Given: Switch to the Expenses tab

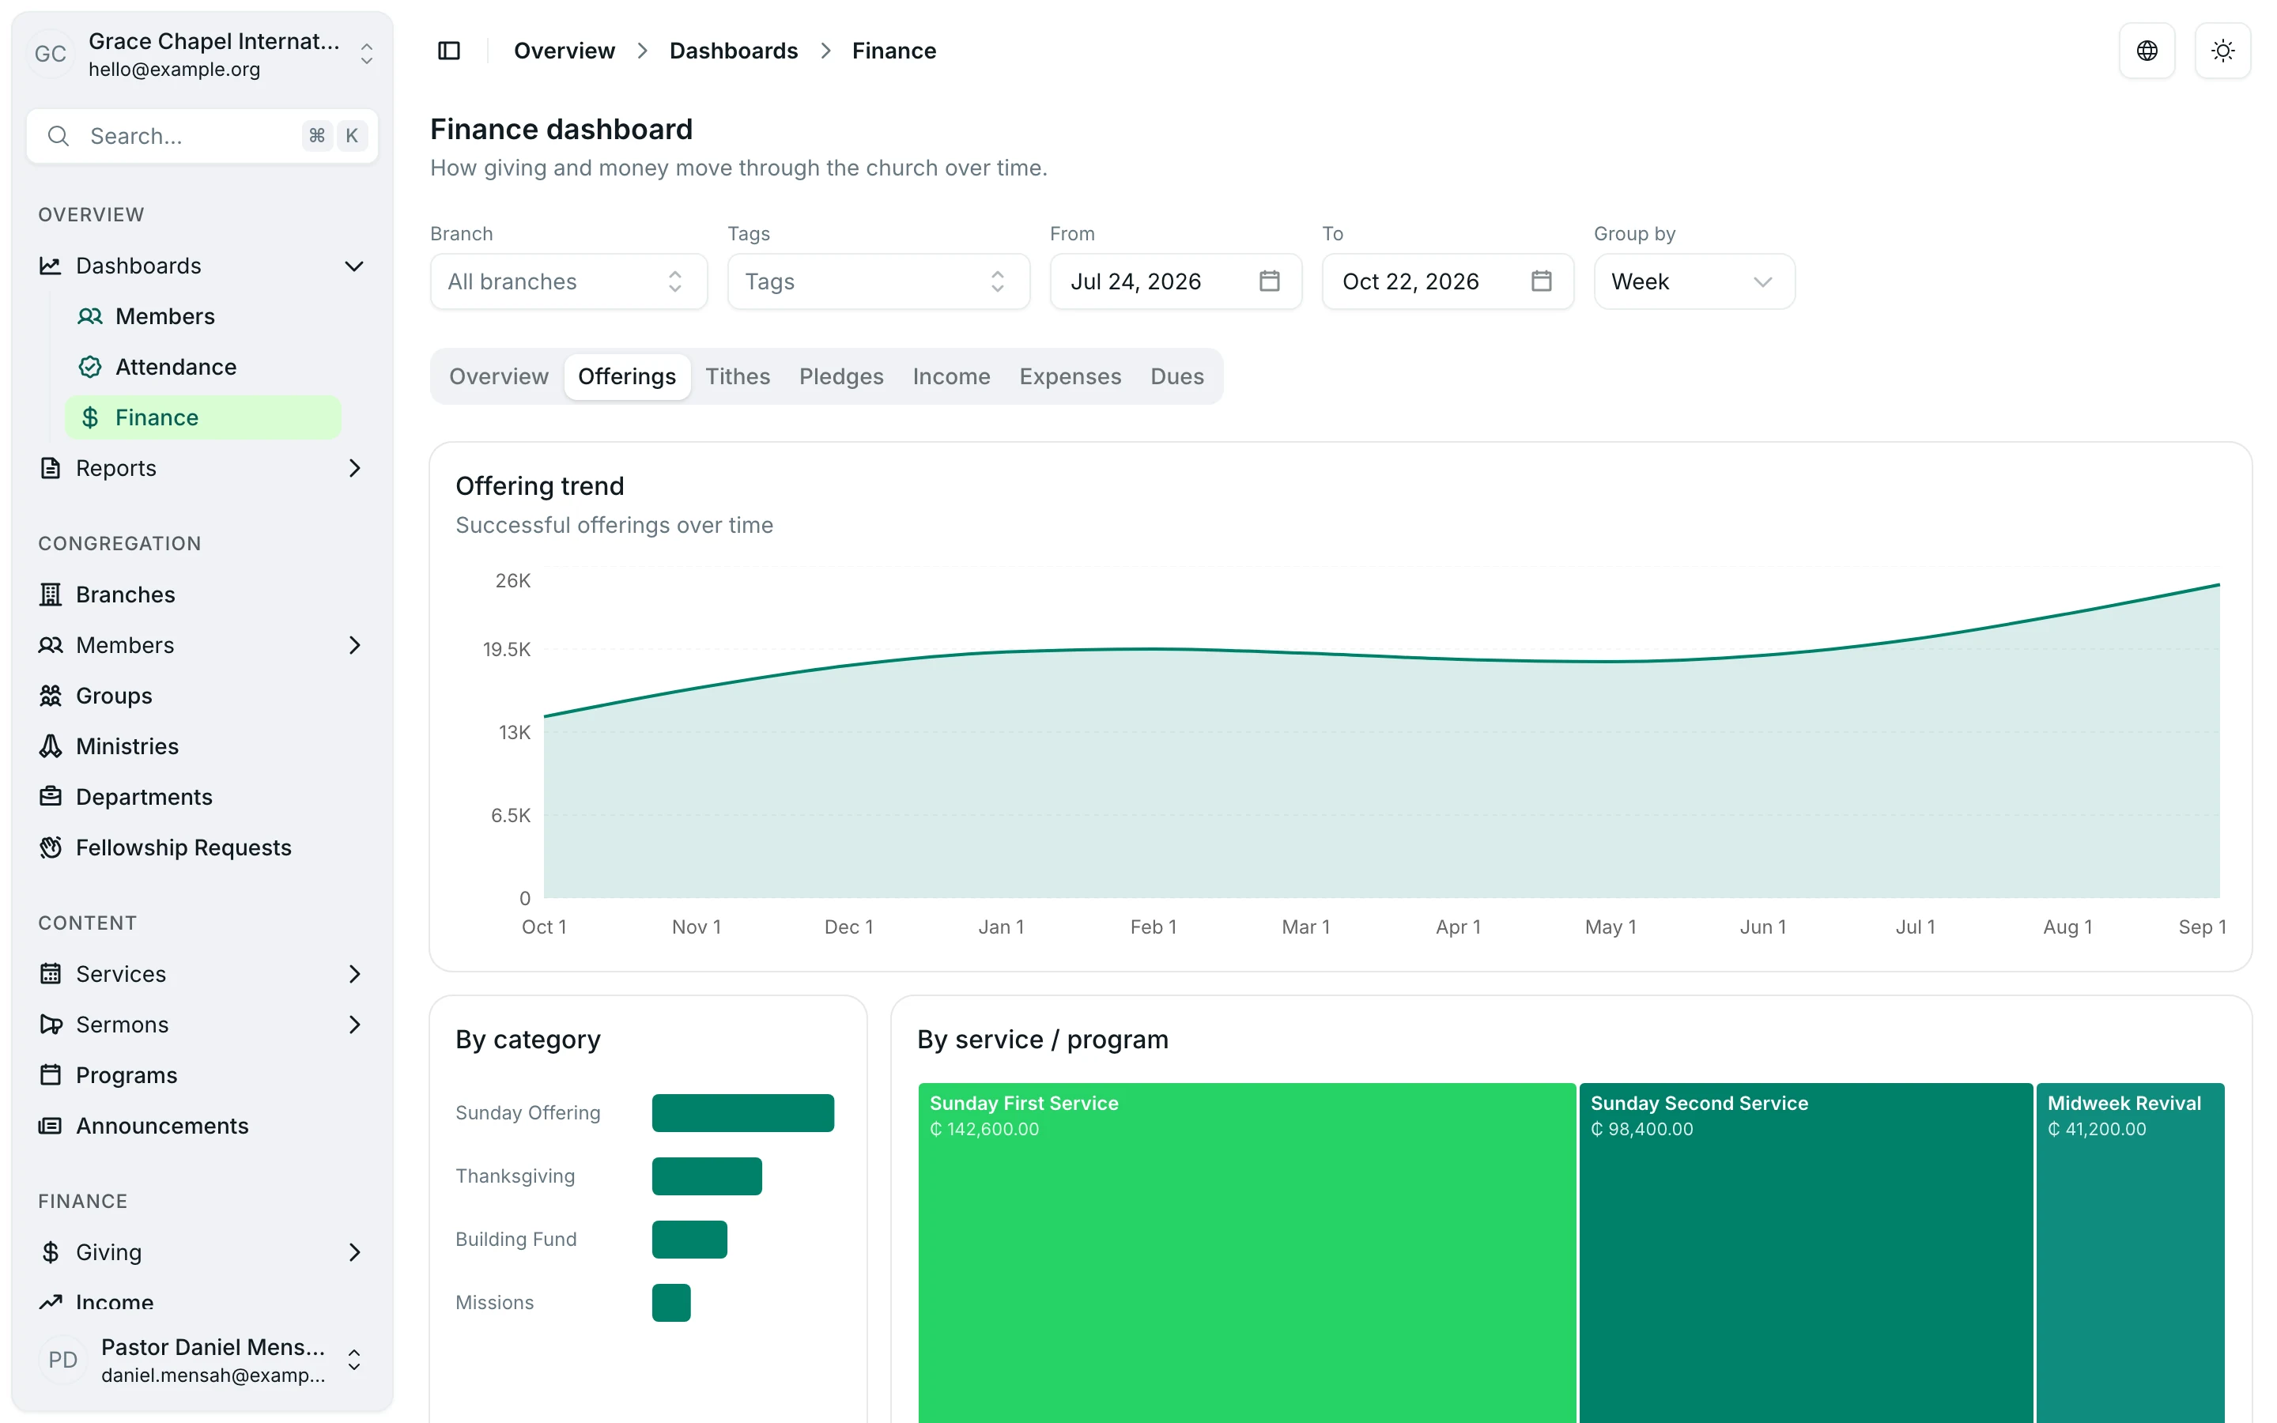Looking at the screenshot, I should (1070, 376).
